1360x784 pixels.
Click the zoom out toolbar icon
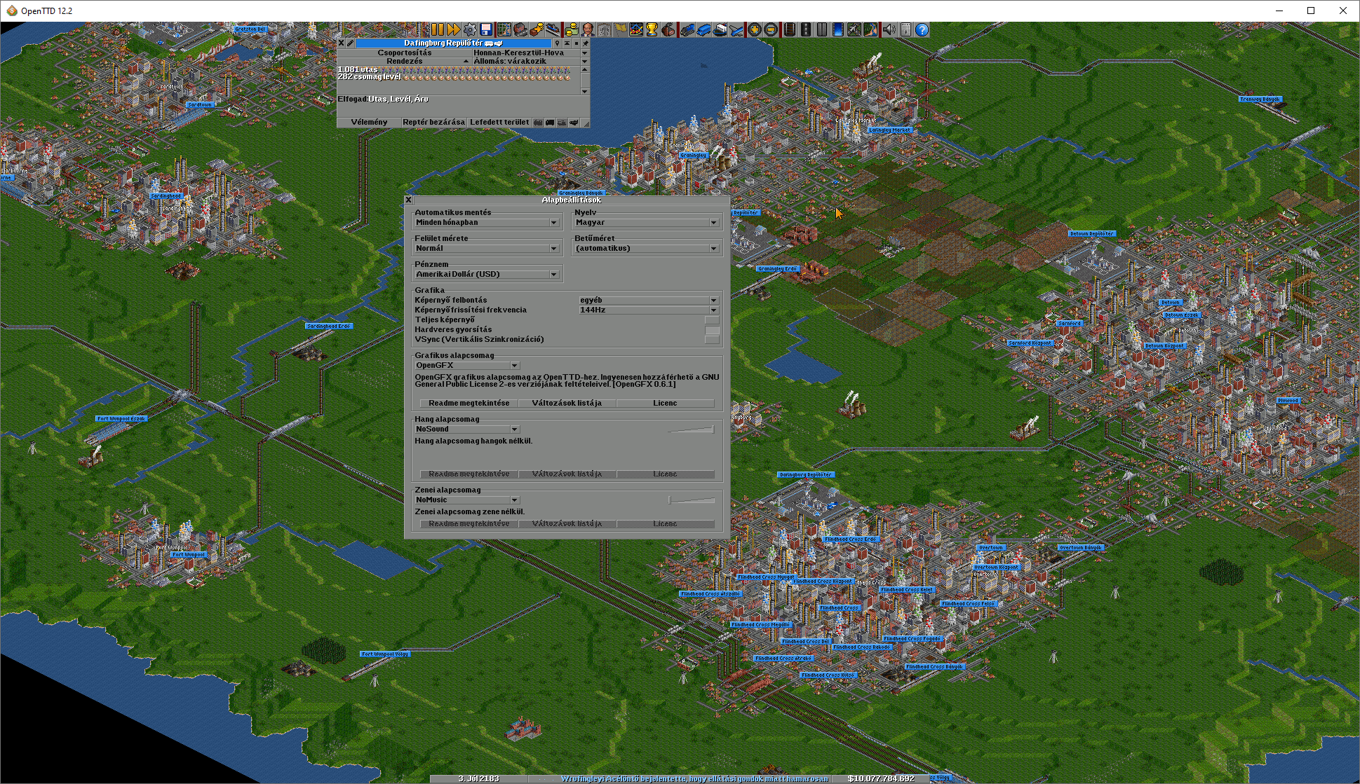tap(770, 29)
